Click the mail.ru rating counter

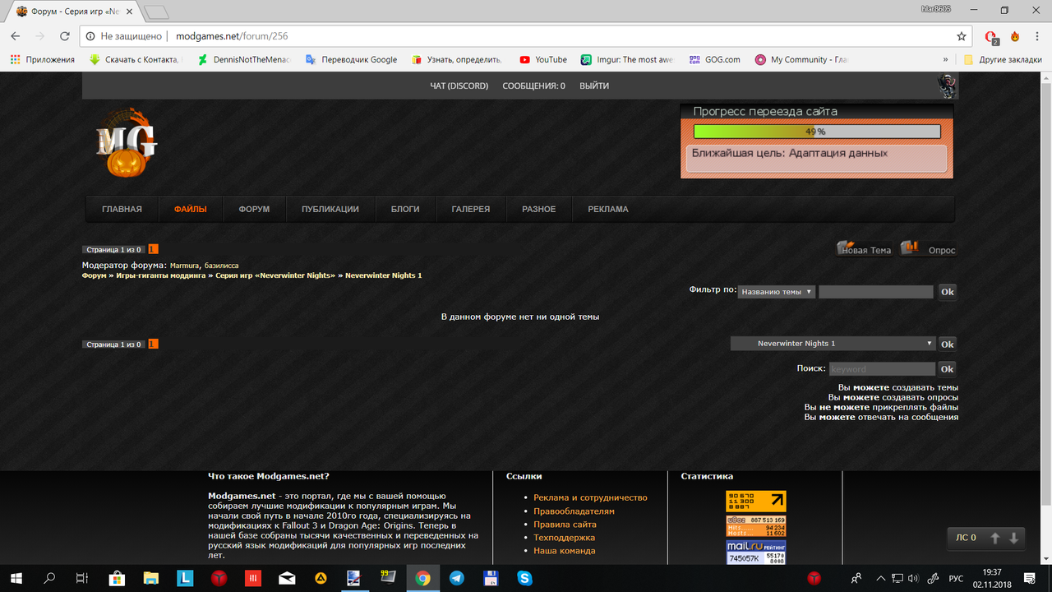(x=756, y=552)
